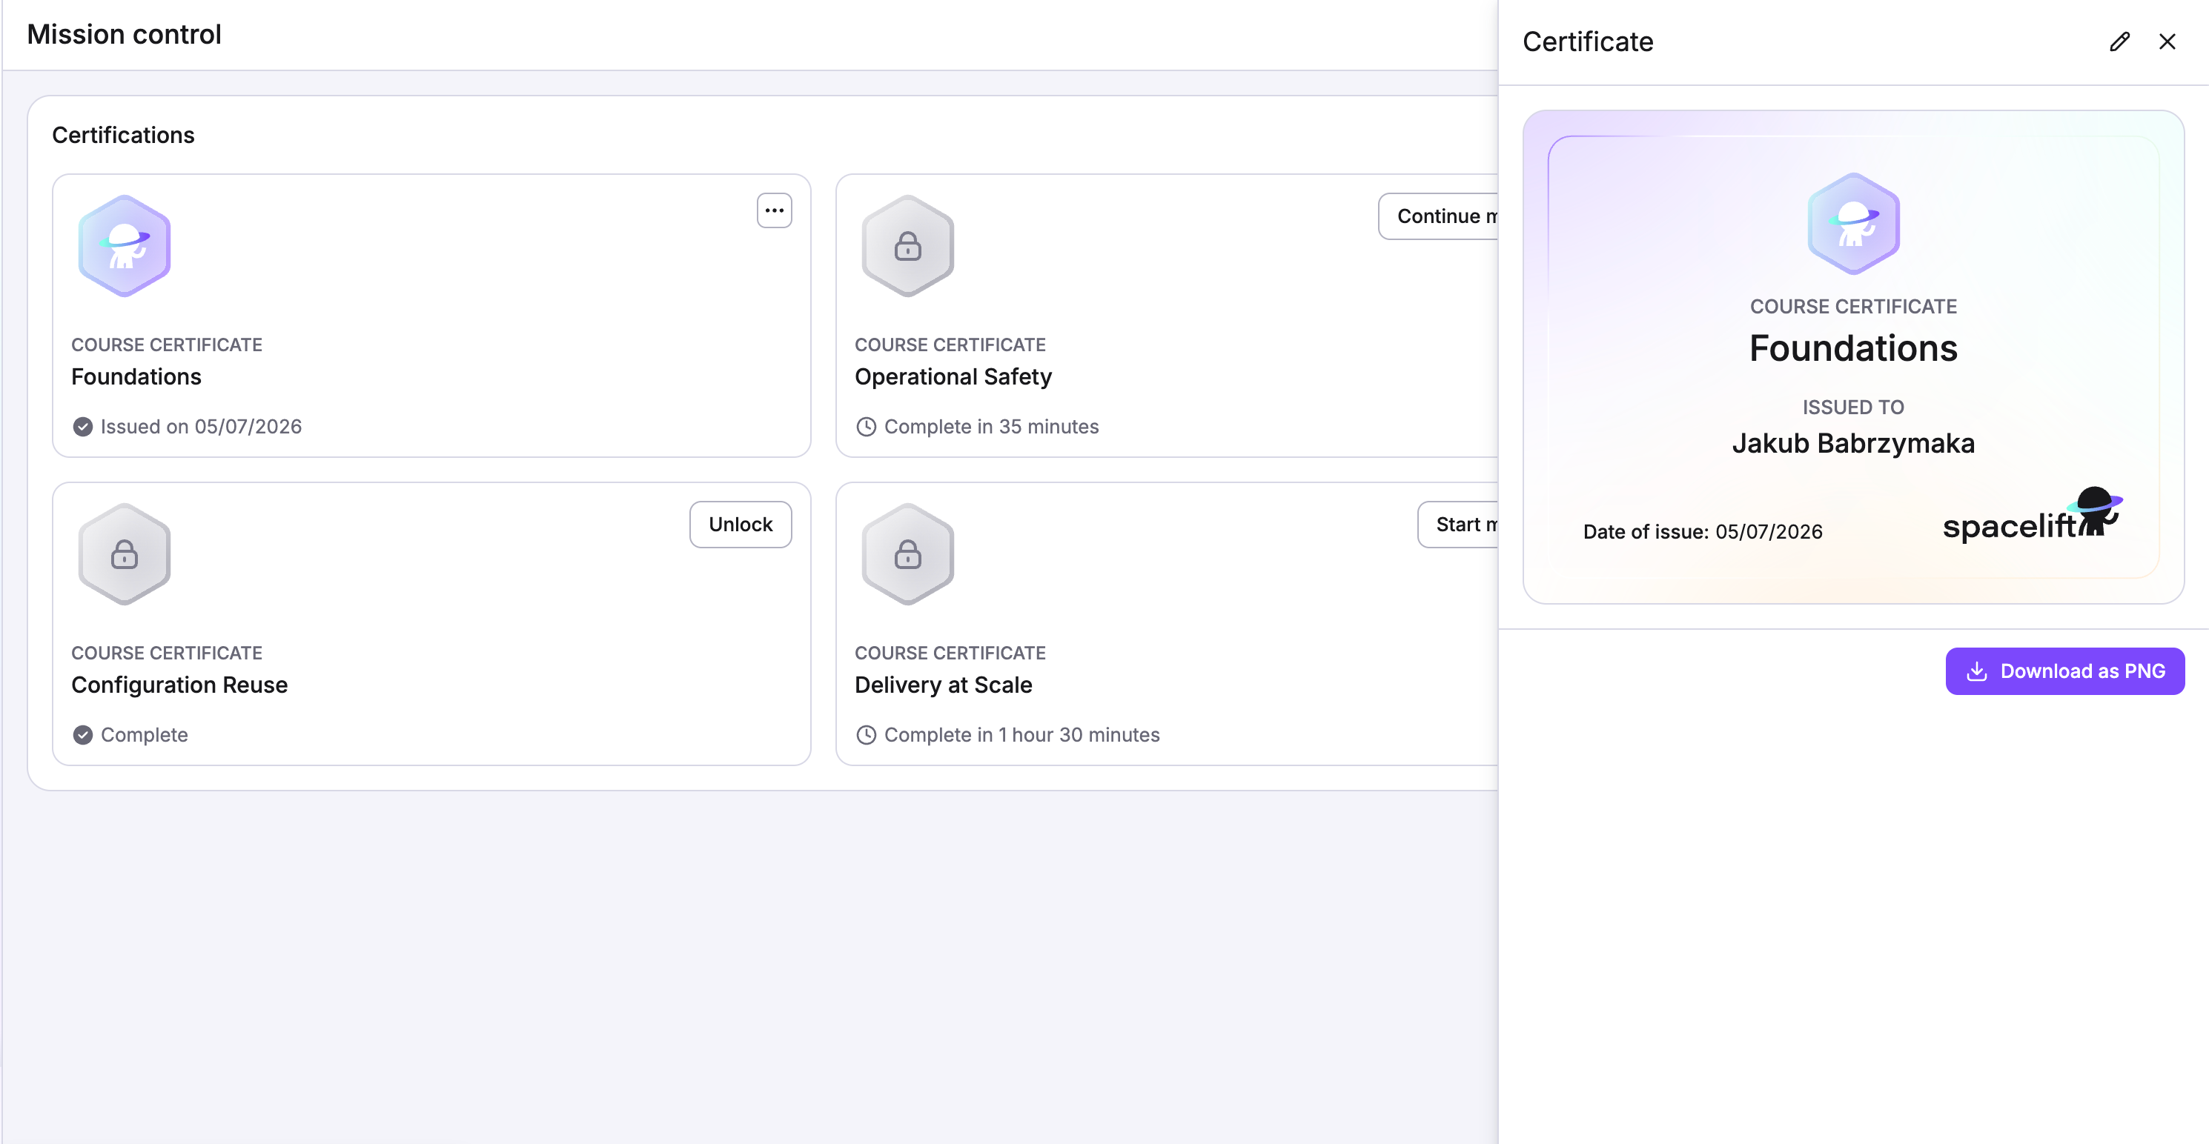Viewport: 2209px width, 1144px height.
Task: Select the Configuration Reuse card title
Action: (x=179, y=685)
